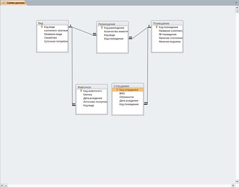Select the Наличие водоема field
The width and height of the screenshot is (239, 188).
[167, 42]
